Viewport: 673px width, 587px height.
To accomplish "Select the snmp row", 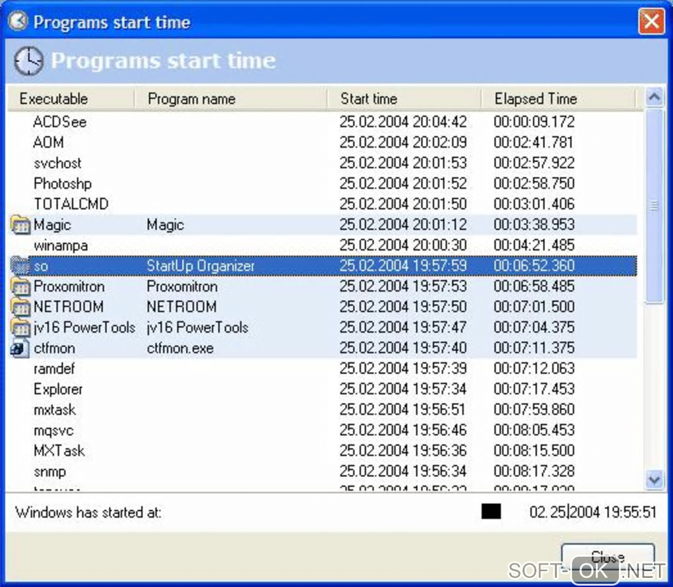I will (323, 472).
